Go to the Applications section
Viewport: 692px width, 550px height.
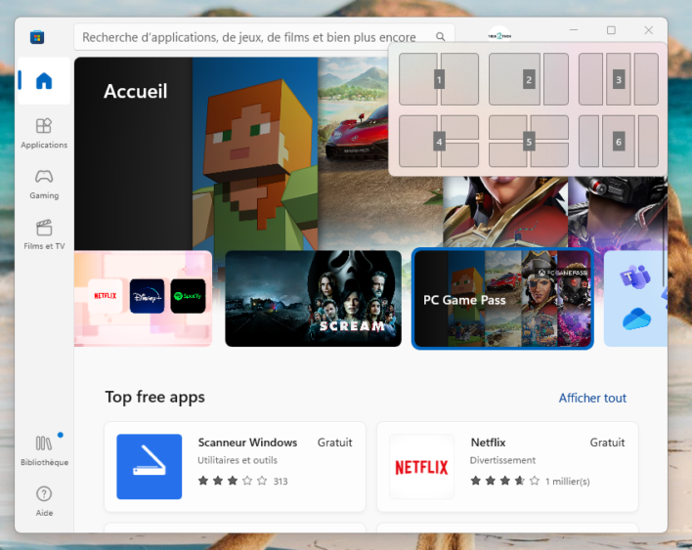43,133
